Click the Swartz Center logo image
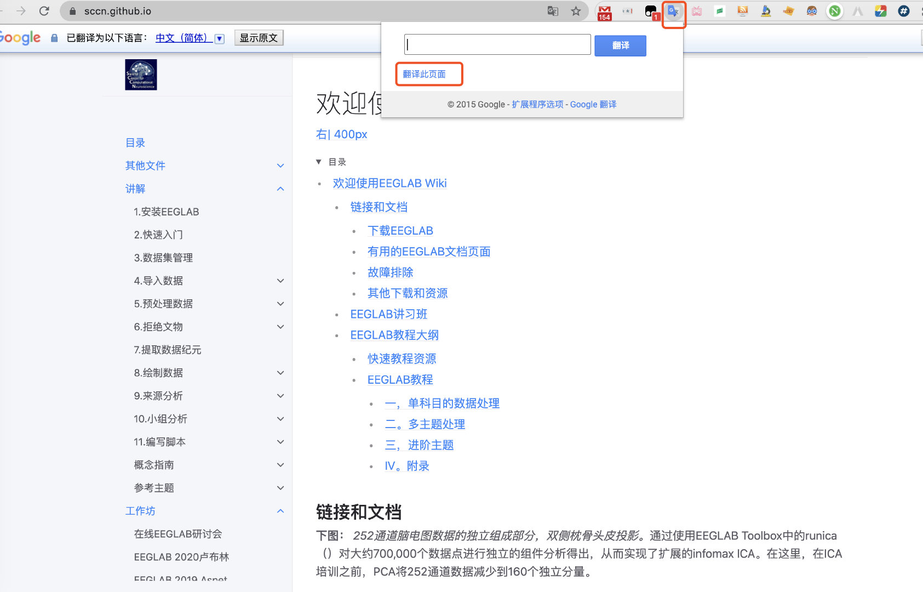Viewport: 923px width, 592px height. click(141, 75)
